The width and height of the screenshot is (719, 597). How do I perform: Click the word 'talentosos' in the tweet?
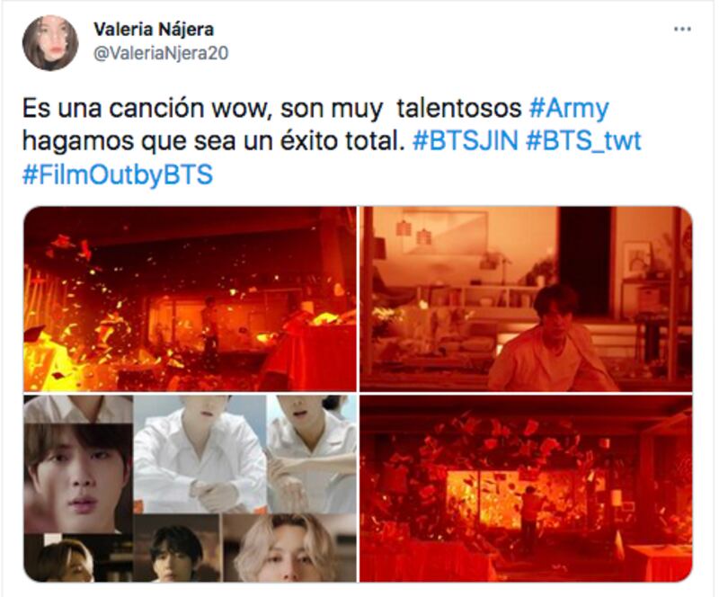pos(459,109)
